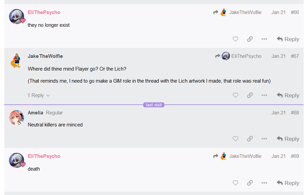This screenshot has width=307, height=195.
Task: Copy link icon on post #67
Action: (x=250, y=95)
